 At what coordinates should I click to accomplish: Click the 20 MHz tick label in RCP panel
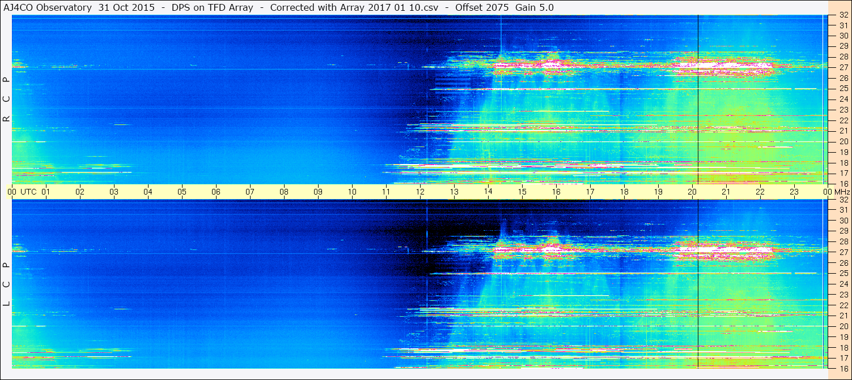tap(843, 141)
